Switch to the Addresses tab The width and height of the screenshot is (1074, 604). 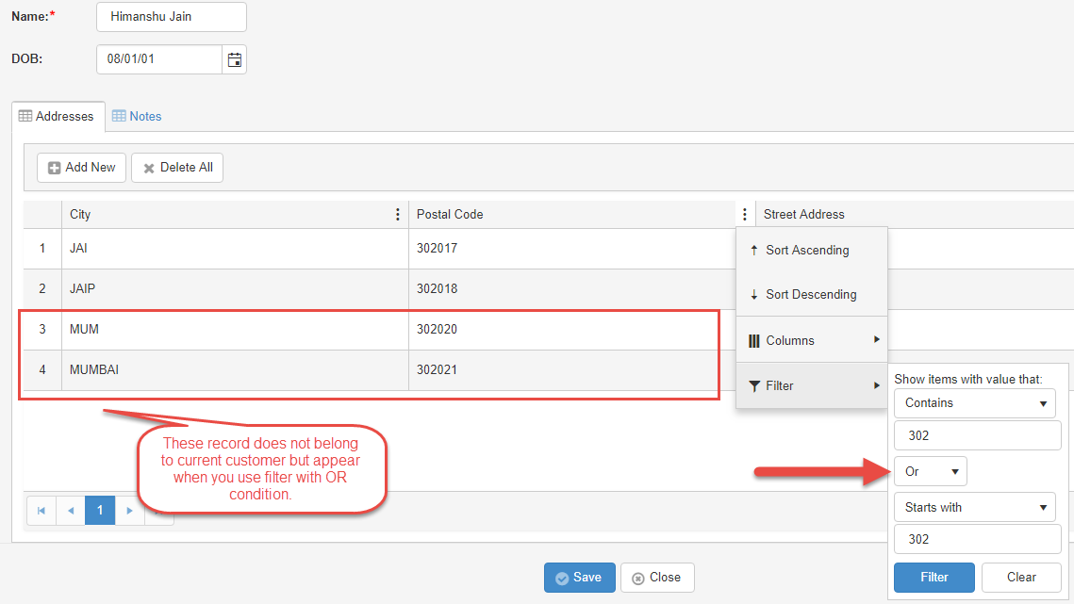[58, 117]
